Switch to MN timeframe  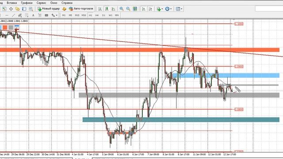[x=117, y=15]
